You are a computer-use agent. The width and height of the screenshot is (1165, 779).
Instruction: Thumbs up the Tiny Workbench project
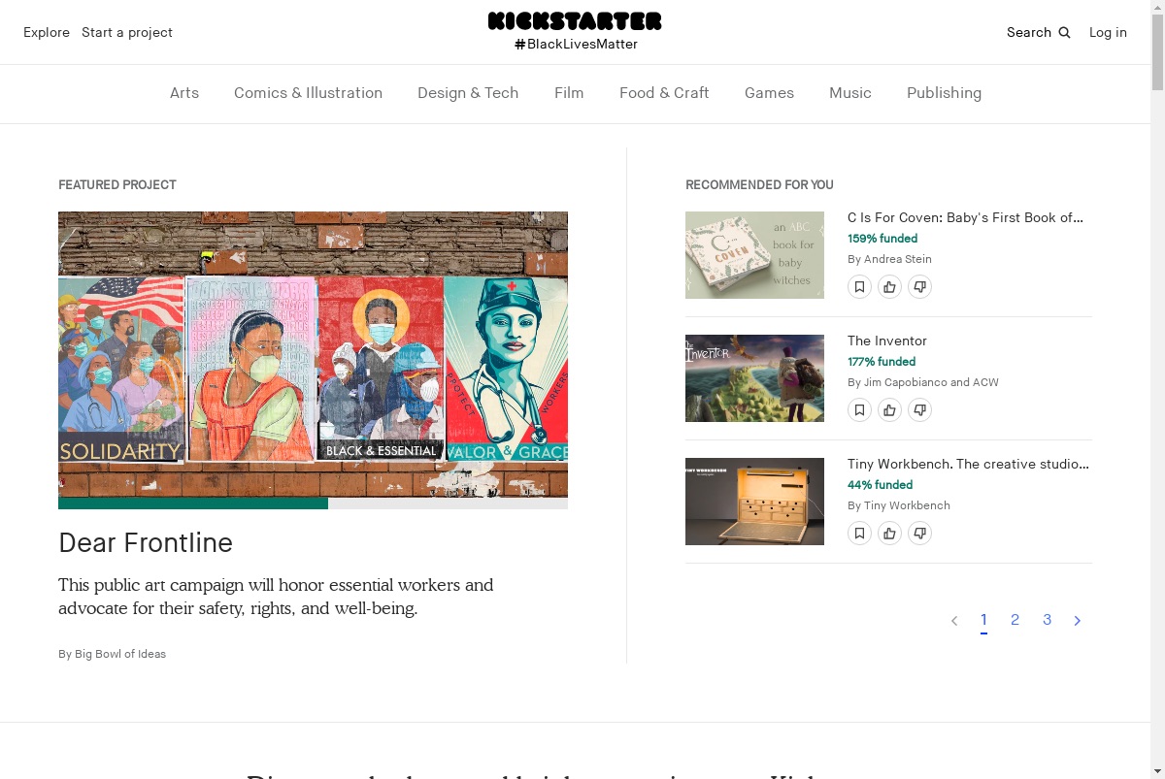point(889,533)
